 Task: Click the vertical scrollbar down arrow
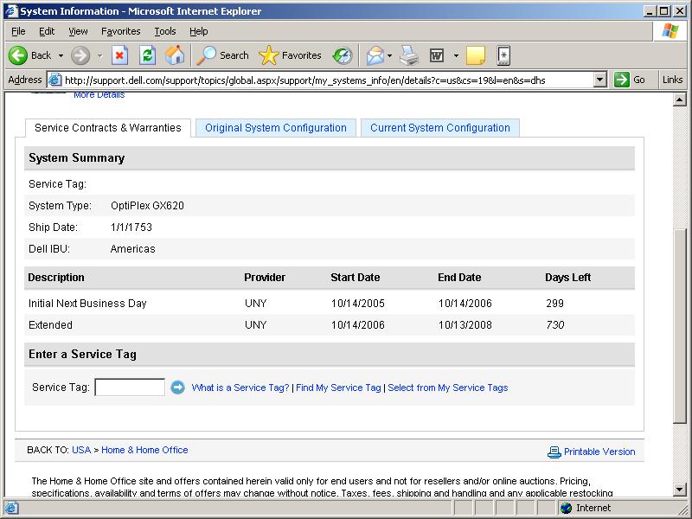[x=680, y=489]
